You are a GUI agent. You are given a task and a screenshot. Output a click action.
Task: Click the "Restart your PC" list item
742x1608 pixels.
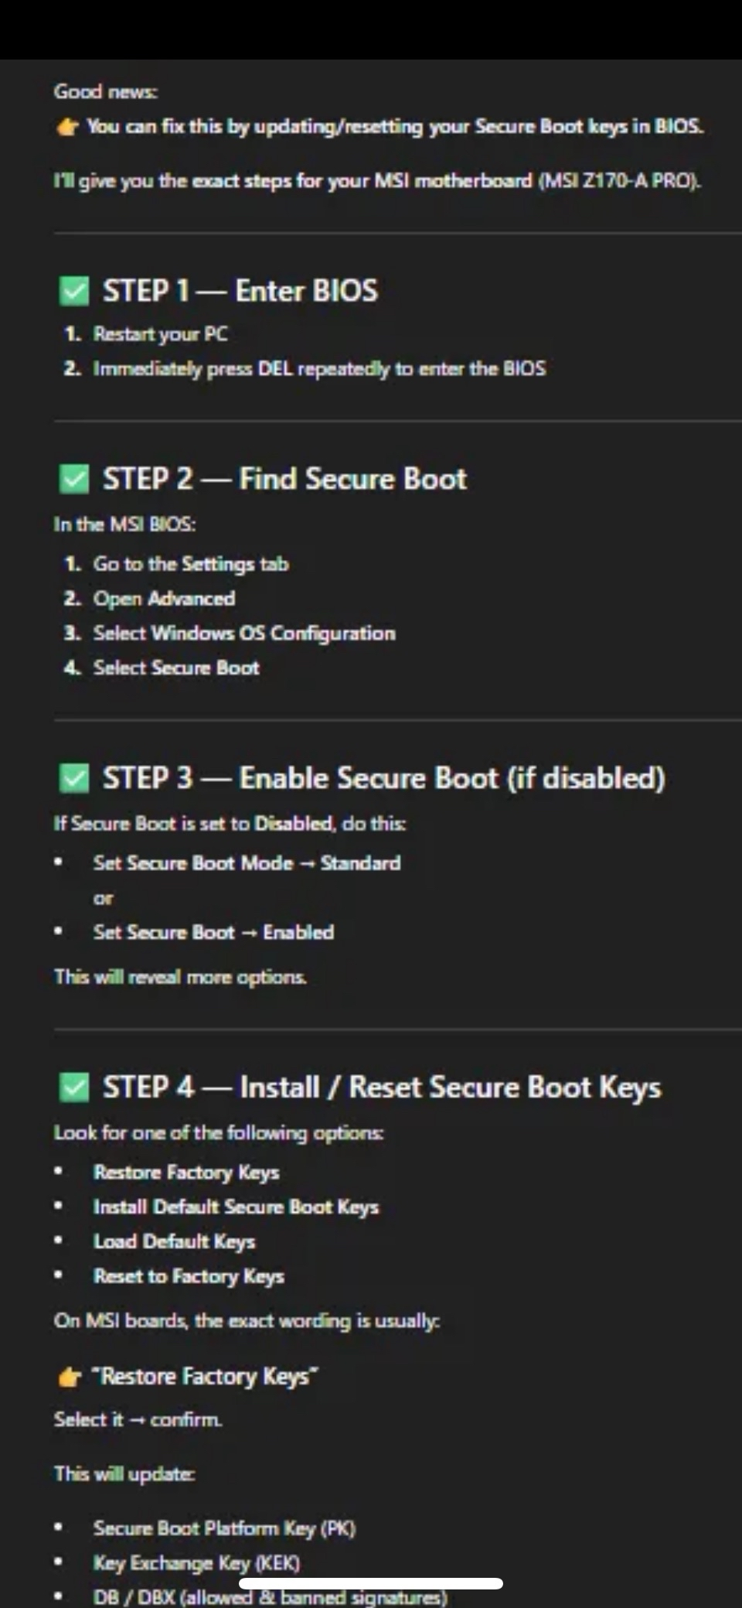(x=161, y=334)
